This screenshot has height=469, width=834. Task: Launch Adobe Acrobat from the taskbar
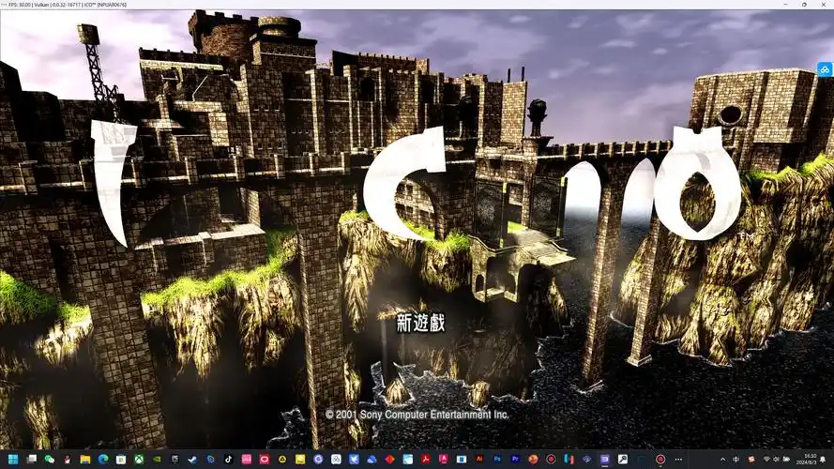pyautogui.click(x=426, y=459)
